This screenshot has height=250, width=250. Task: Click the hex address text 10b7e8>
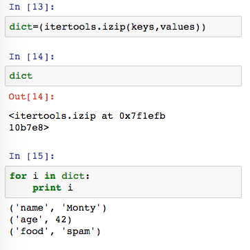click(x=29, y=128)
